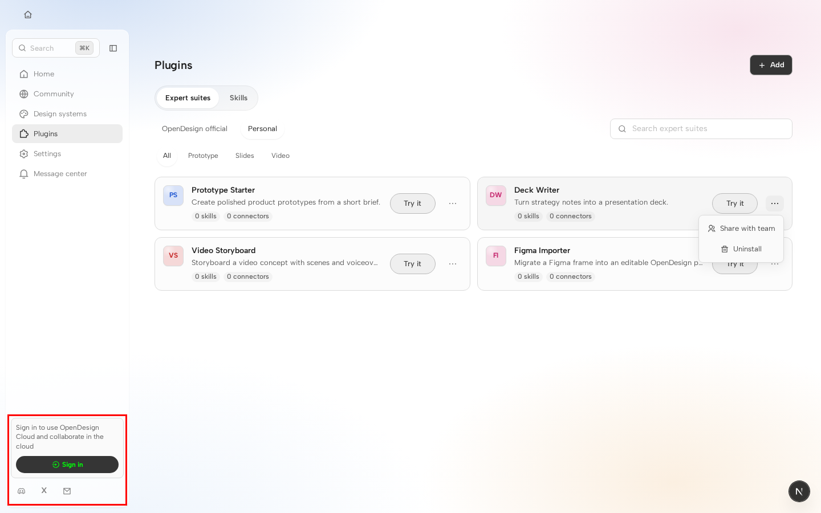The image size is (821, 513).
Task: Click the VS avatar of Video Storyboard
Action: 173,256
